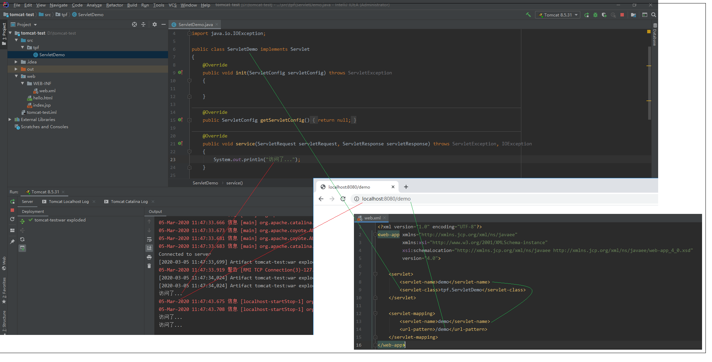
Task: Rerun server in Run panel sidebar
Action: 12,201
